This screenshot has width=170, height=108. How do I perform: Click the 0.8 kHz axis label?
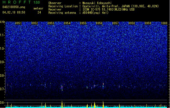tap(2, 76)
